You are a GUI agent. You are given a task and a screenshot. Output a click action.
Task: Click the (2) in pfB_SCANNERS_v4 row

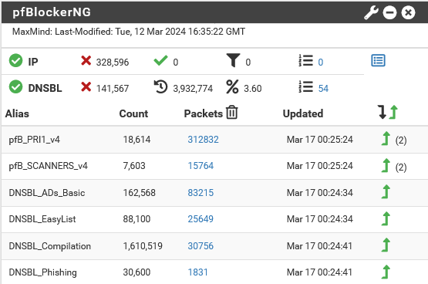(x=401, y=167)
